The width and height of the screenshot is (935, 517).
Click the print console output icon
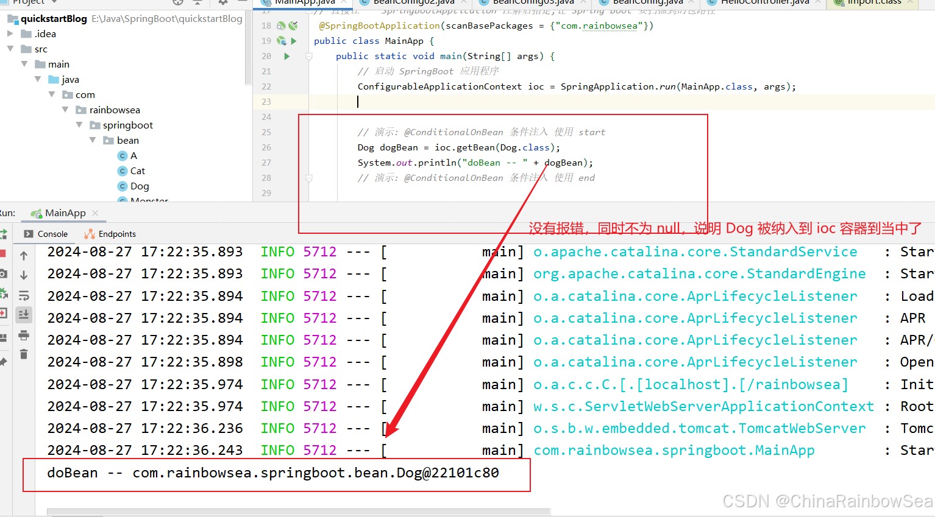coord(24,335)
